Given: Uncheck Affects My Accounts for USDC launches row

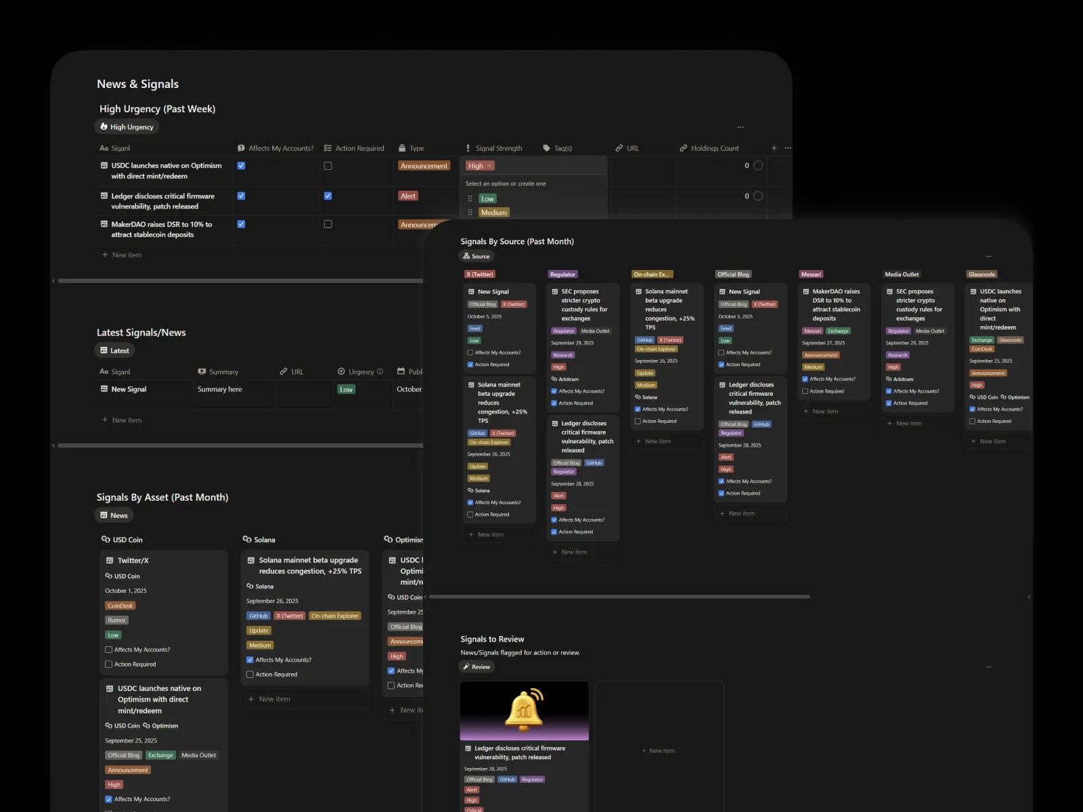Looking at the screenshot, I should (x=241, y=166).
